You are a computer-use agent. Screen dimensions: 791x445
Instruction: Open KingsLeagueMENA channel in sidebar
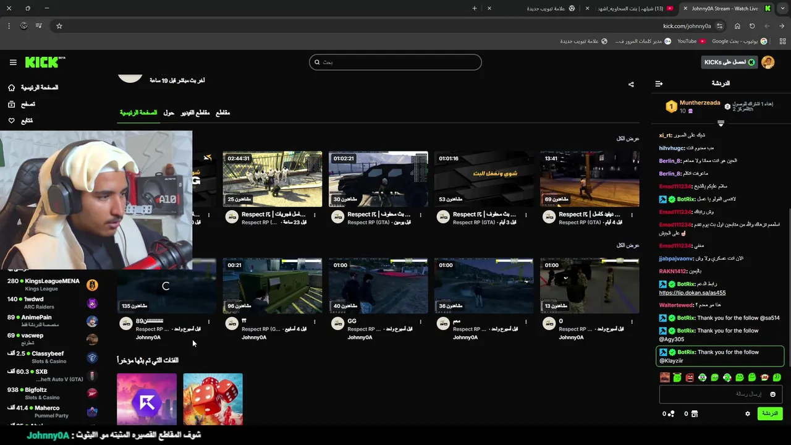[x=52, y=284]
